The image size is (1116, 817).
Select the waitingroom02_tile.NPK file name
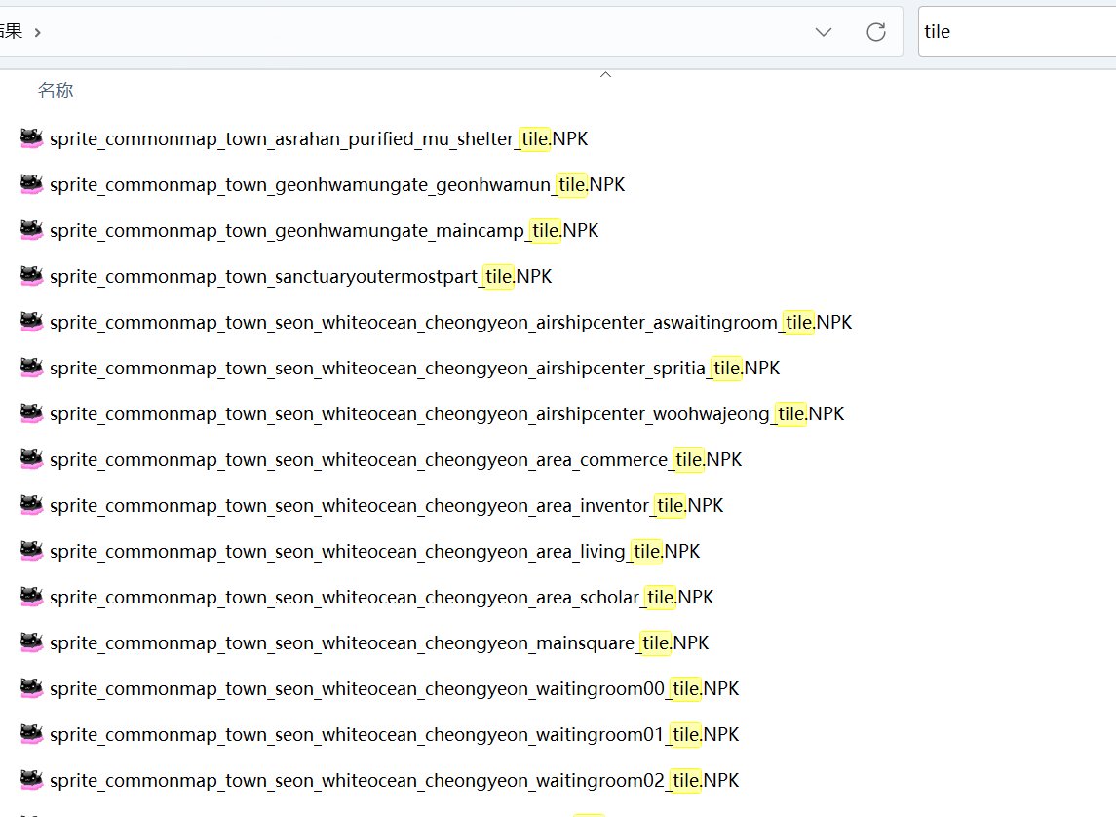(394, 781)
